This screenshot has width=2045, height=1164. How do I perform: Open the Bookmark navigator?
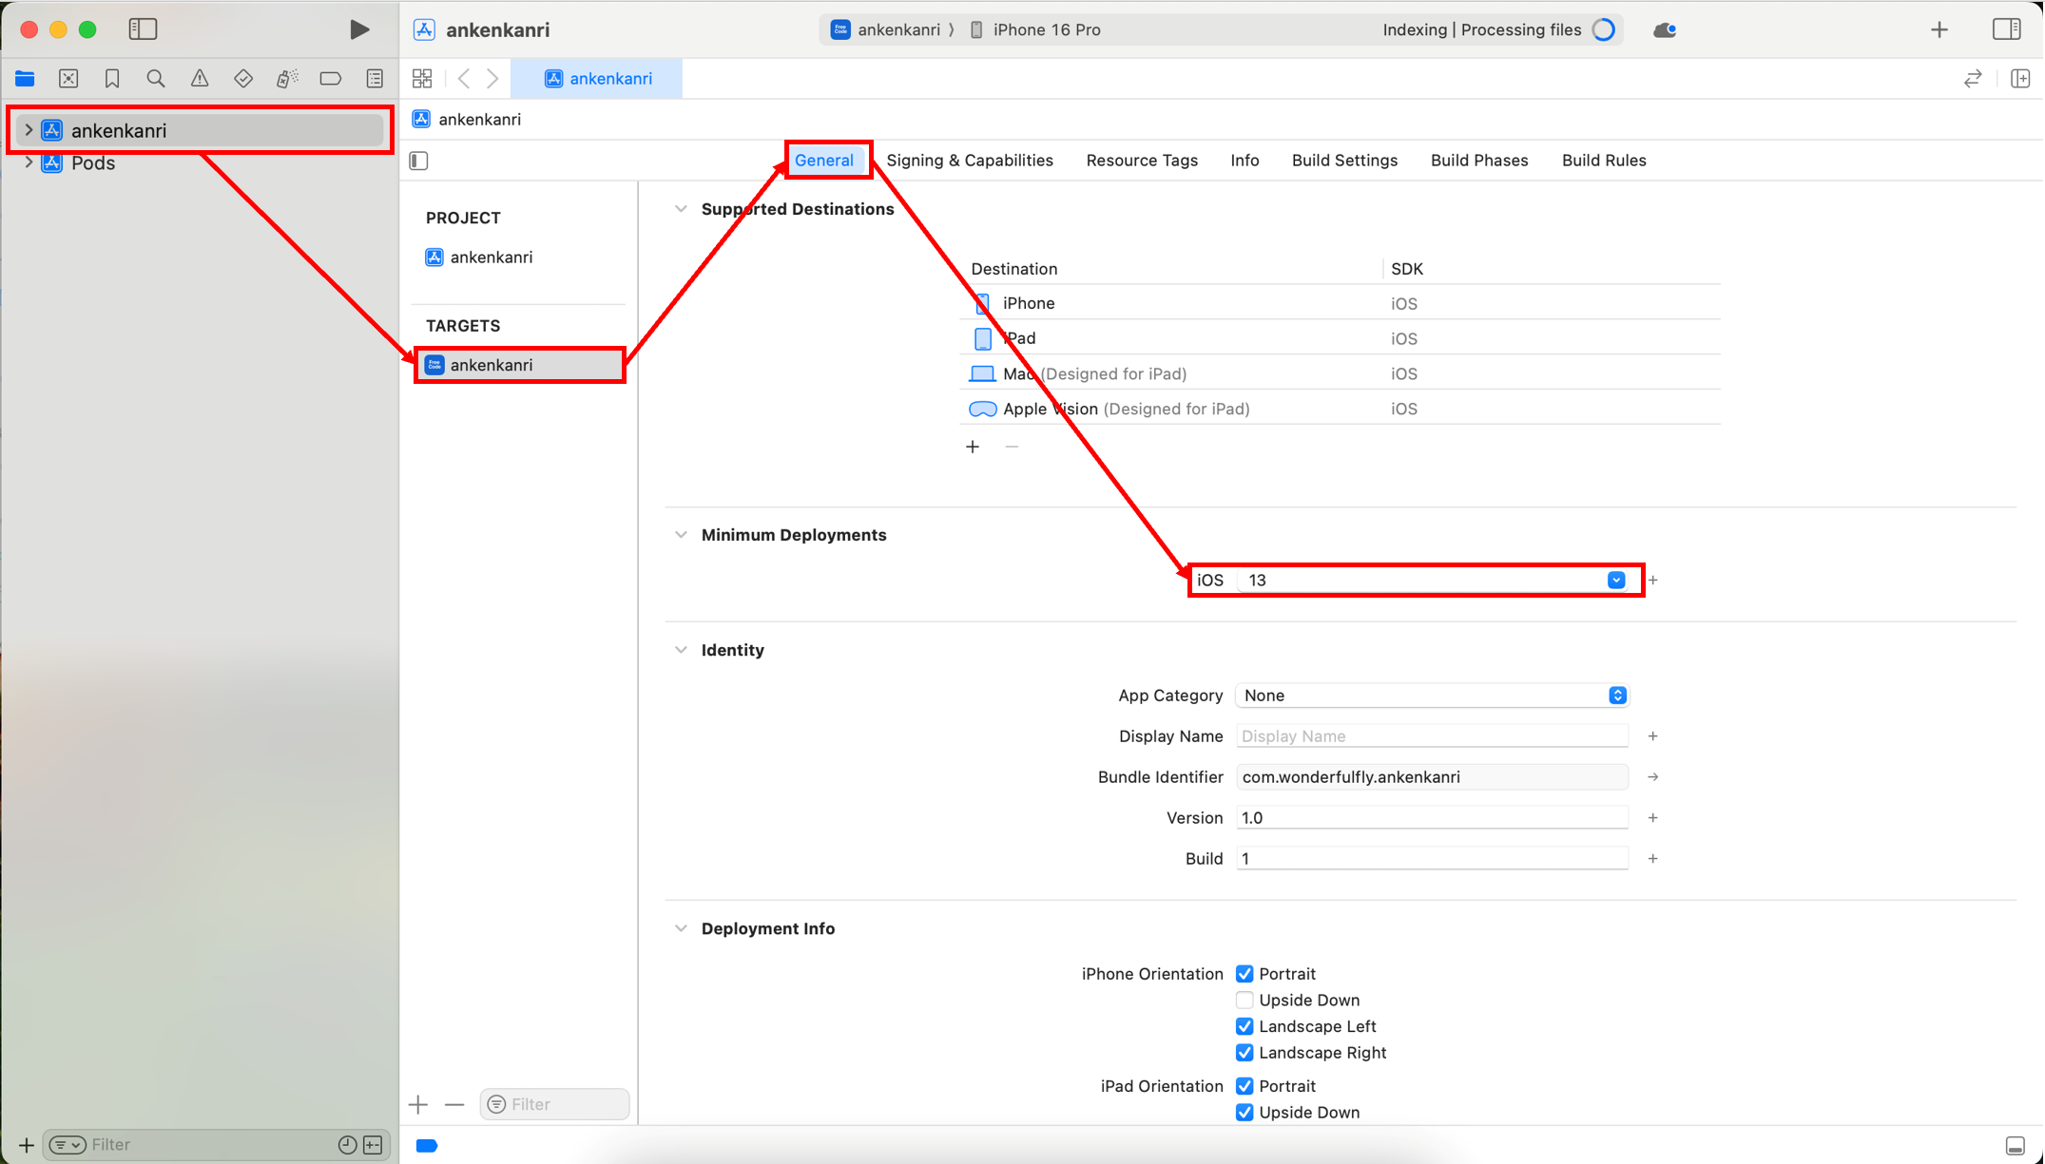[x=112, y=79]
